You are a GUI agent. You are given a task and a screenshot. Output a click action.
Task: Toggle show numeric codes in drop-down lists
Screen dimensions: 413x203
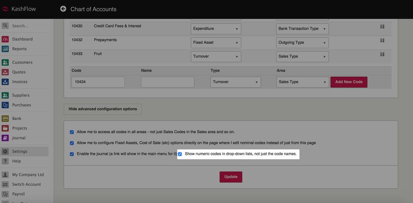coord(180,154)
